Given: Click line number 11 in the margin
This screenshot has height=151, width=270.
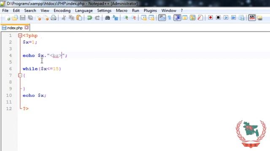Looking at the screenshot, I should [x=9, y=102].
